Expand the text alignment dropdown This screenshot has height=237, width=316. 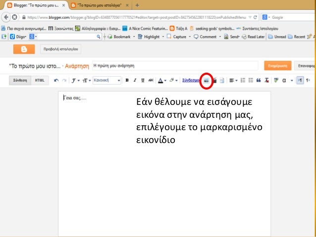click(x=233, y=80)
